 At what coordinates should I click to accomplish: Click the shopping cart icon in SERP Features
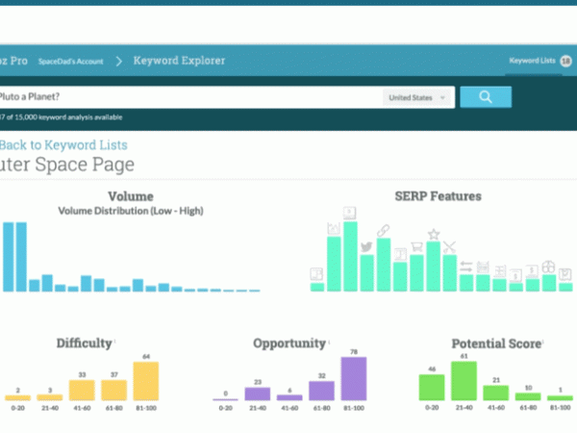coord(416,245)
